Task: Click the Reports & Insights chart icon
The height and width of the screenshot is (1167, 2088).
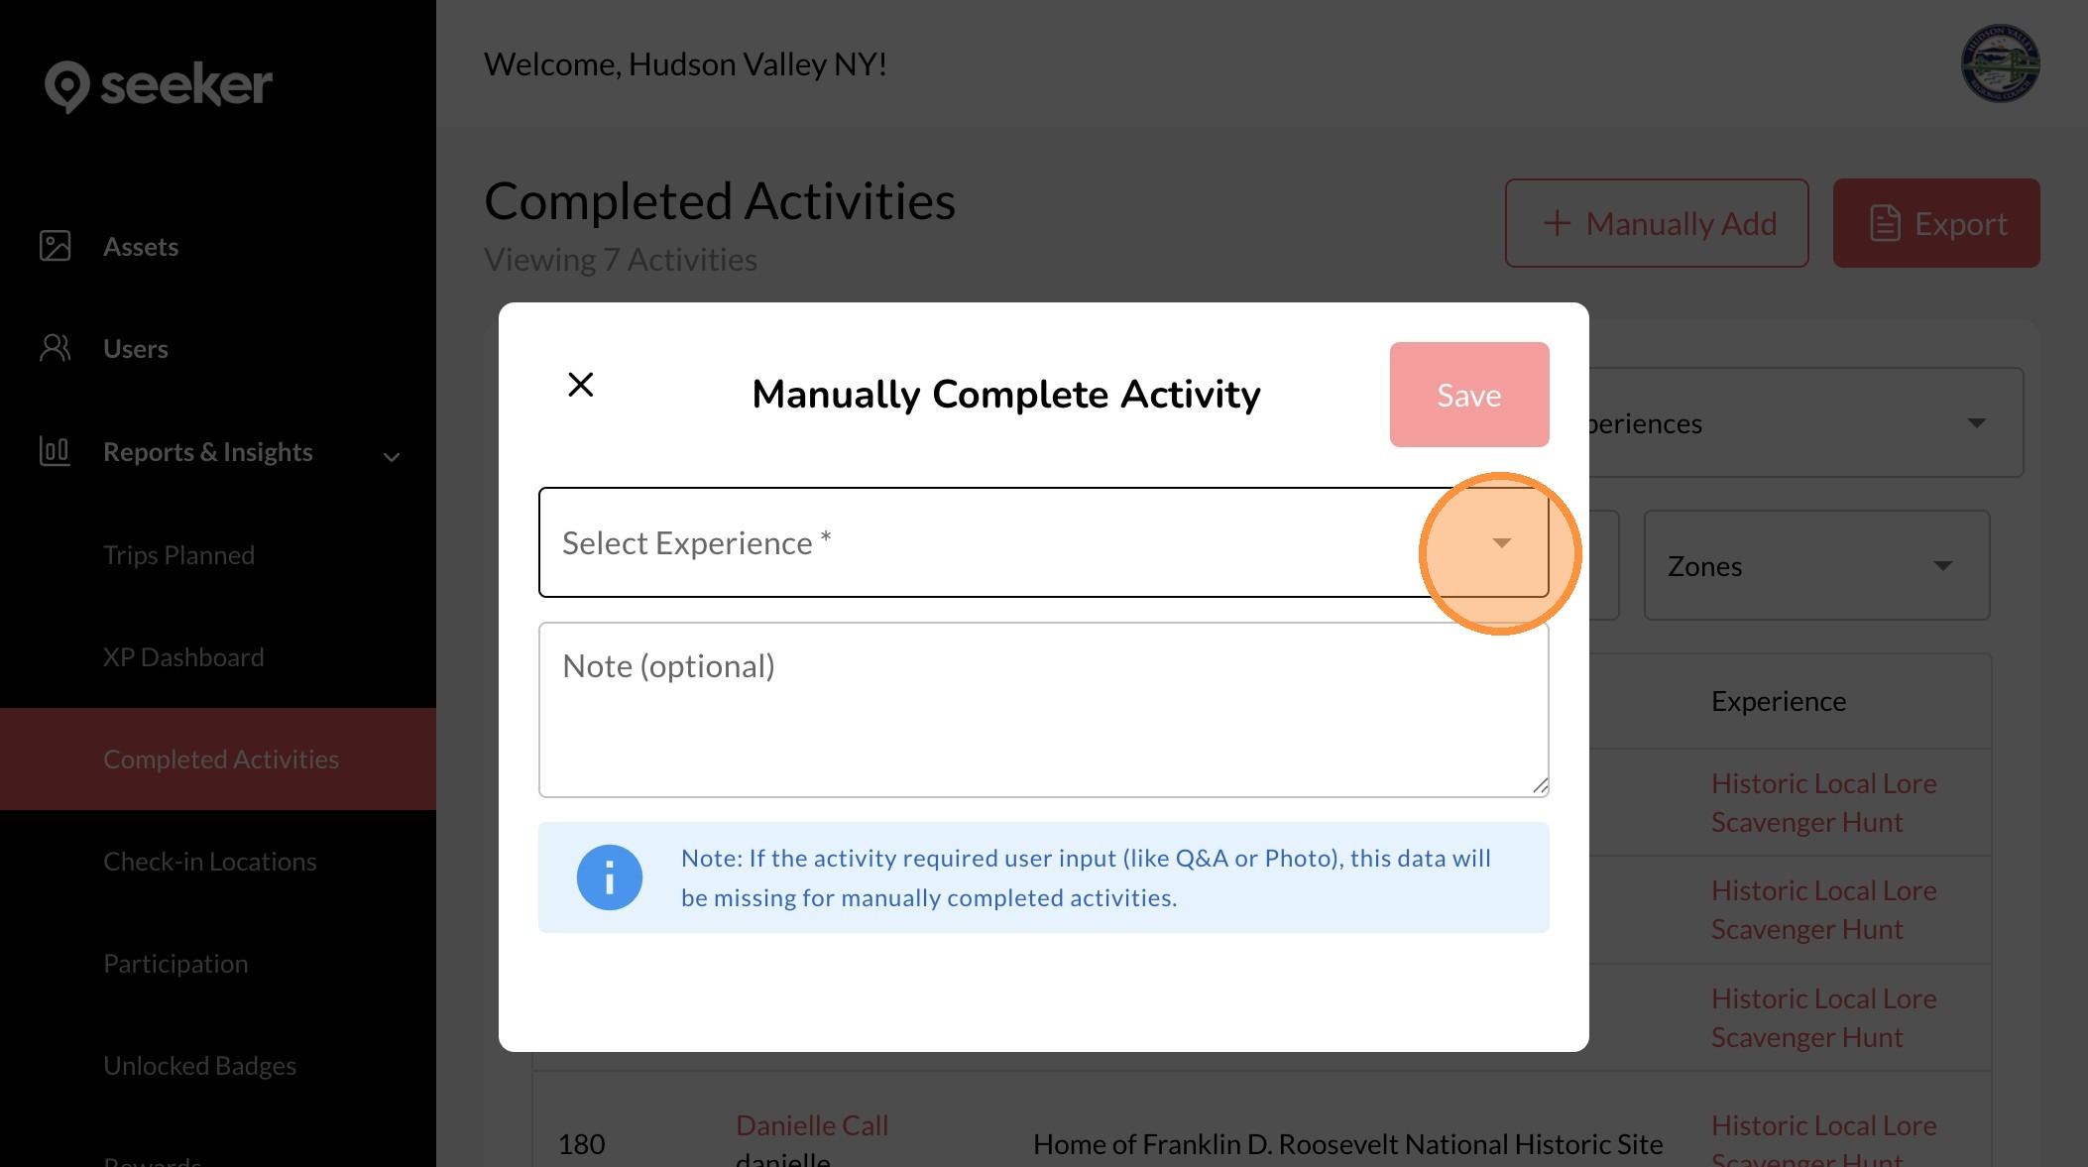Action: coord(55,451)
